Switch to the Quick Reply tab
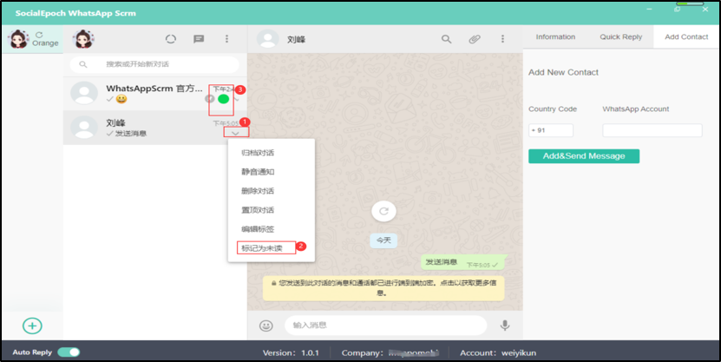The image size is (721, 362). (x=620, y=36)
